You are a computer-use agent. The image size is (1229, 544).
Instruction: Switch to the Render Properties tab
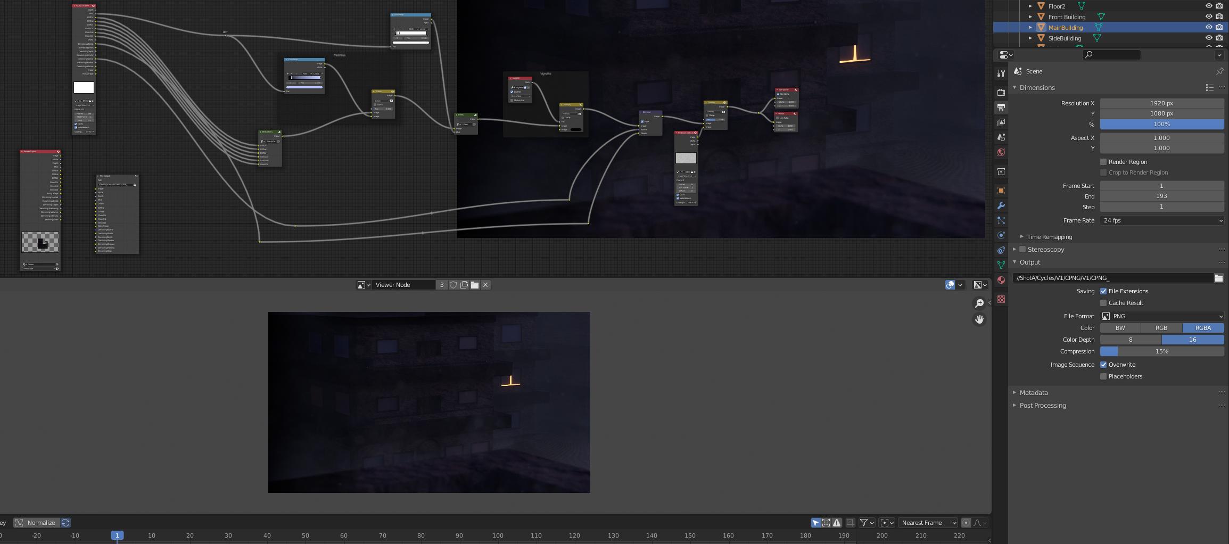pos(1001,92)
